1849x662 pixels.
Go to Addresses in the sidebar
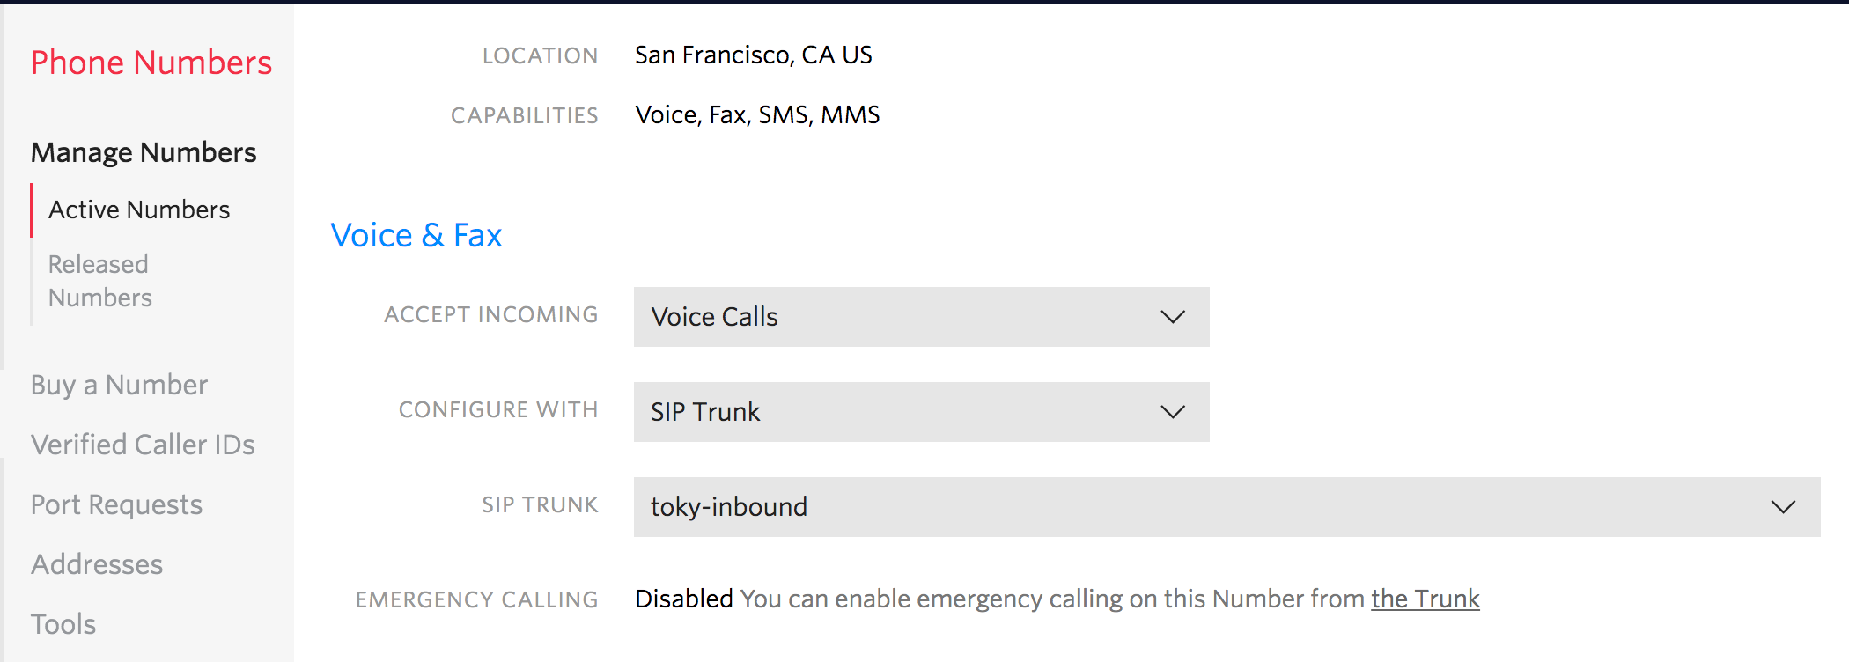(x=97, y=564)
